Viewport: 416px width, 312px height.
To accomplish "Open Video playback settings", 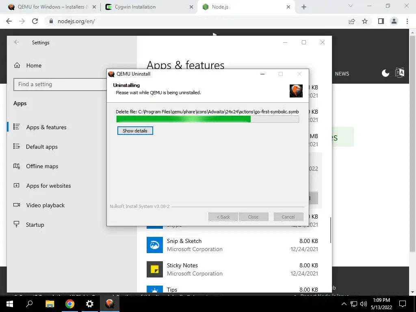I will tap(45, 205).
